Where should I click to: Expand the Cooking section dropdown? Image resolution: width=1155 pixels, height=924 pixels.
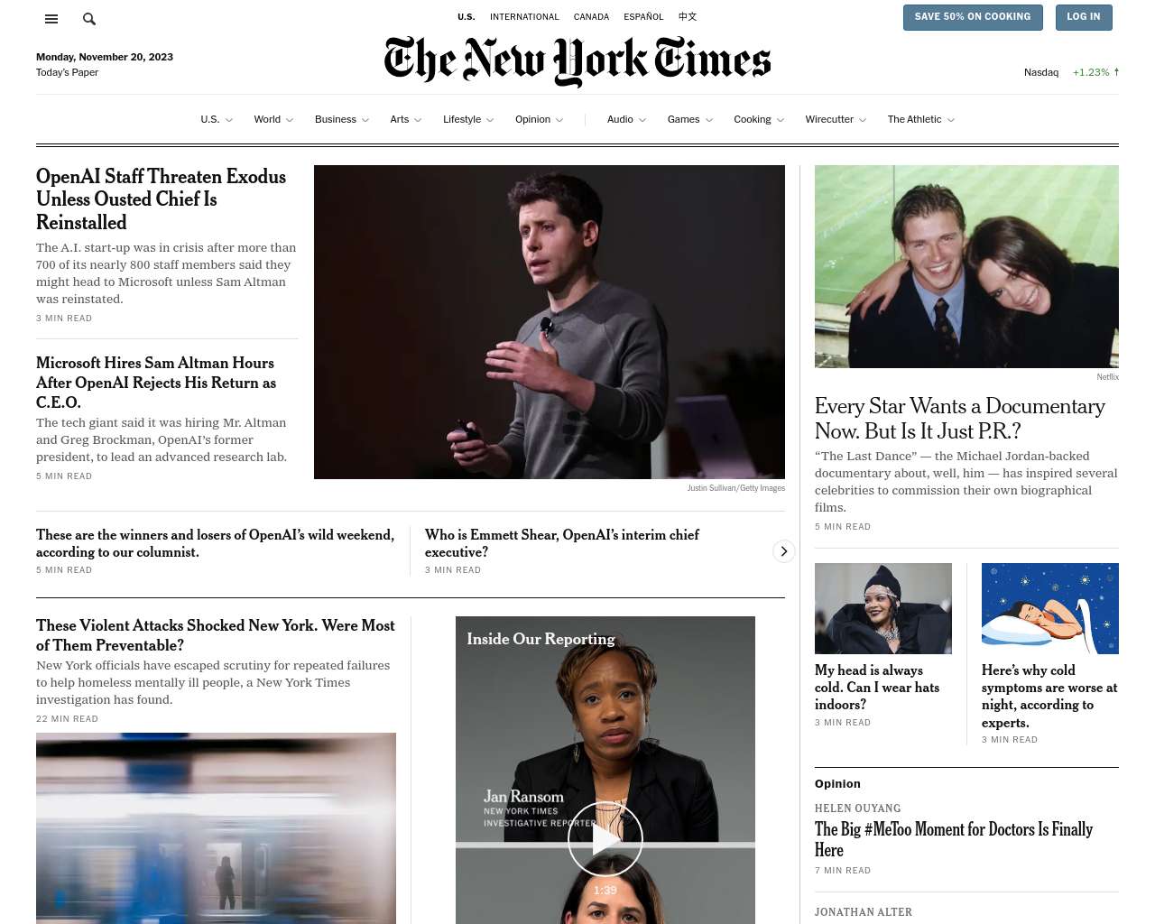[x=780, y=120]
